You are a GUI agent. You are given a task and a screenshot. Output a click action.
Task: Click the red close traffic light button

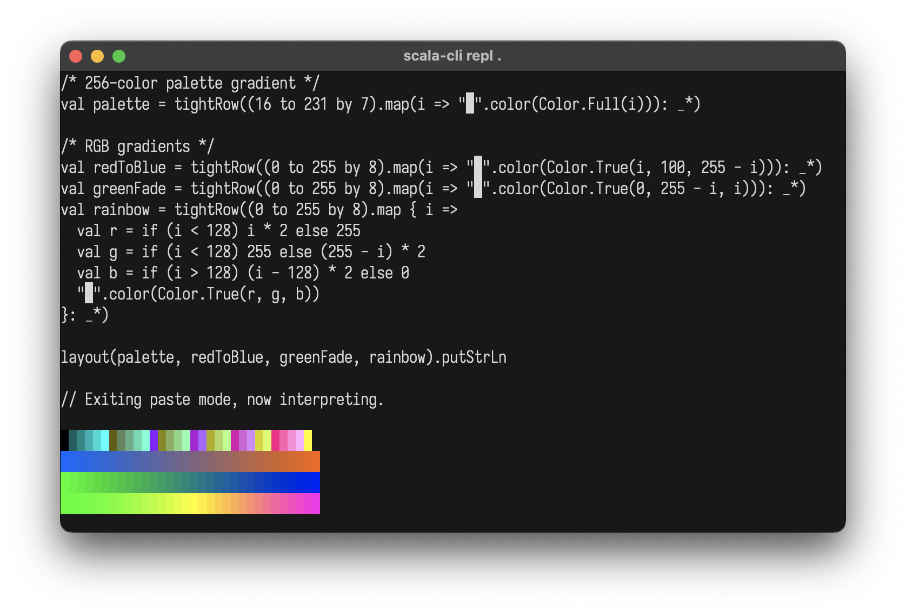coord(76,56)
